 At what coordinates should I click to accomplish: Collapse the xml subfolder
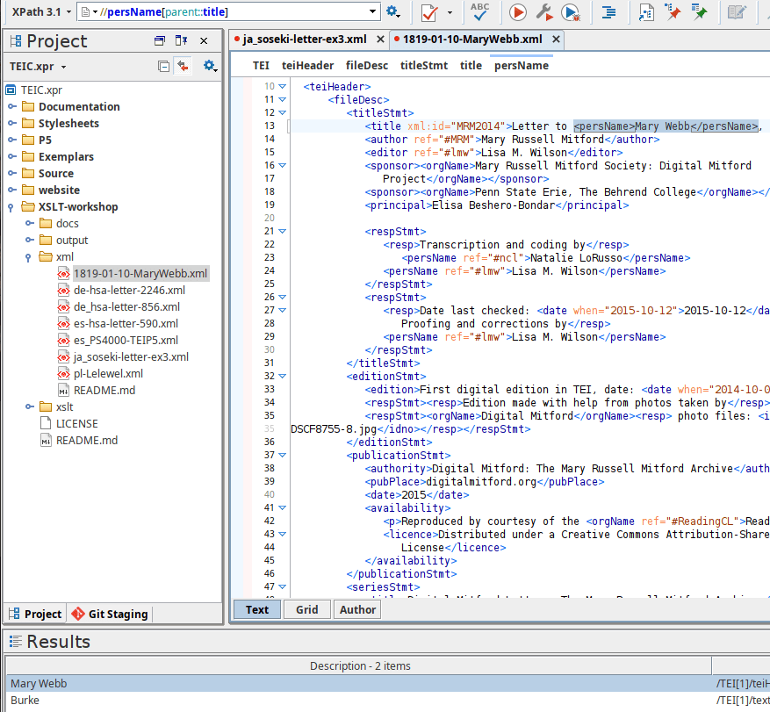(28, 257)
